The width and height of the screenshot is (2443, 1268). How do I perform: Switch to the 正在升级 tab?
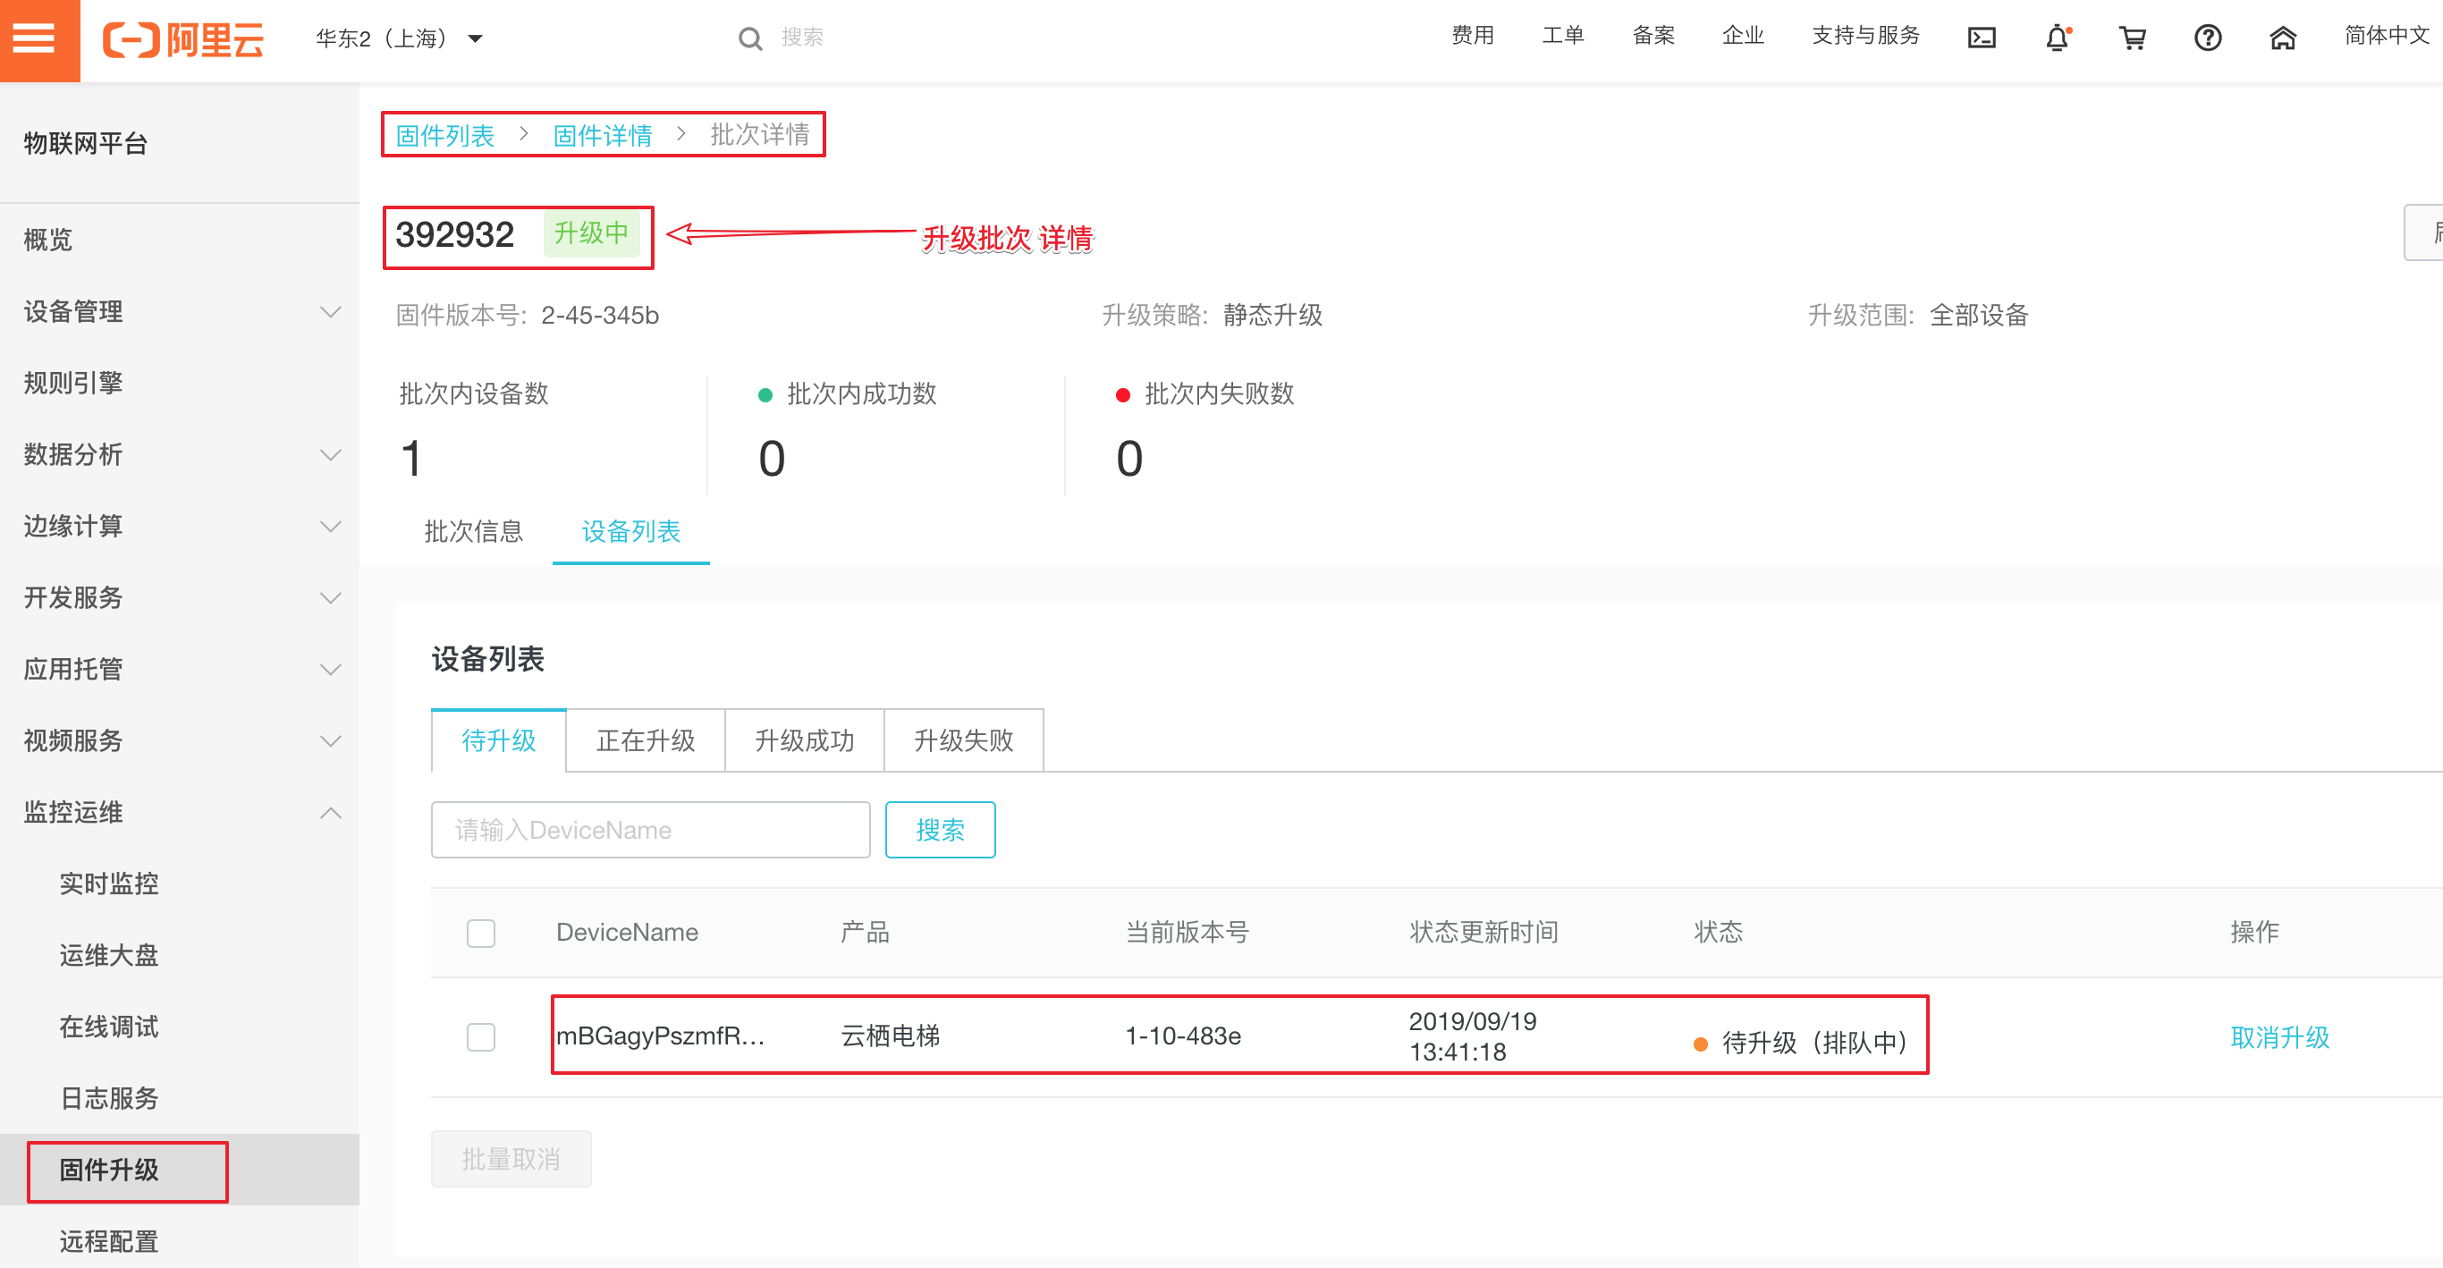(645, 740)
